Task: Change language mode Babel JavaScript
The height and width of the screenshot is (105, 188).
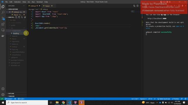Action: (164, 99)
